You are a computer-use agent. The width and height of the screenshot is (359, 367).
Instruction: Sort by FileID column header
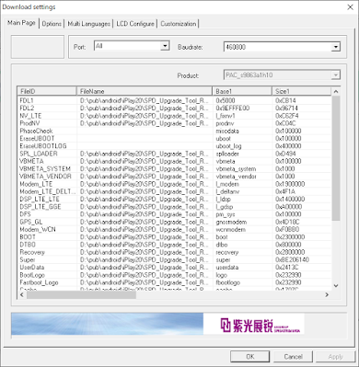(46, 91)
